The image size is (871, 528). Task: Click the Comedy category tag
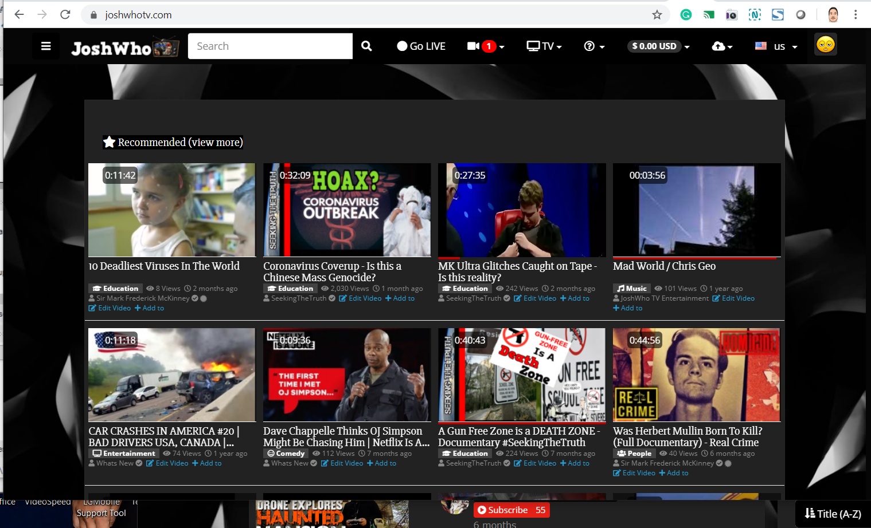pyautogui.click(x=286, y=454)
